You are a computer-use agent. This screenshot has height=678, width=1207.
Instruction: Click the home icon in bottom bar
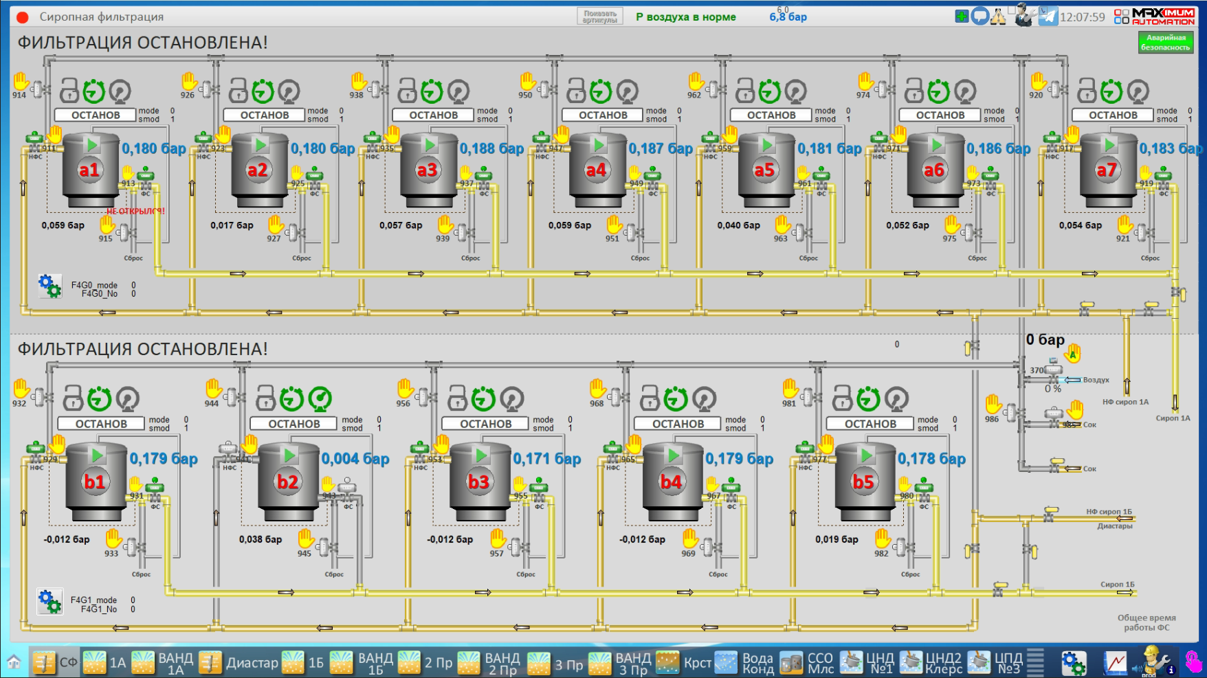(14, 663)
